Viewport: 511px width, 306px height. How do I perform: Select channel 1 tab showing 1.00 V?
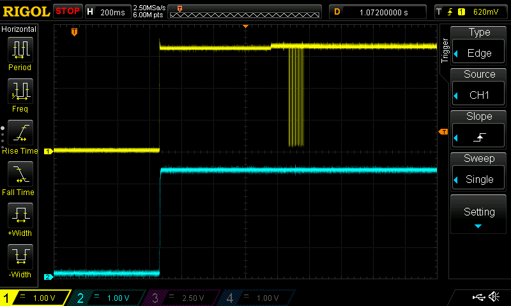click(35, 298)
